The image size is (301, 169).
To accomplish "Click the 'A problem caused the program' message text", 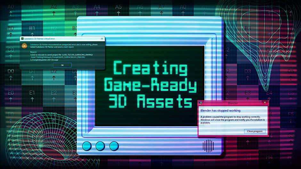I will (x=233, y=120).
